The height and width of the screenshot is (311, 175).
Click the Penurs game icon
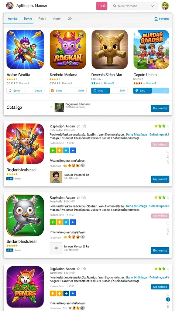point(25,287)
